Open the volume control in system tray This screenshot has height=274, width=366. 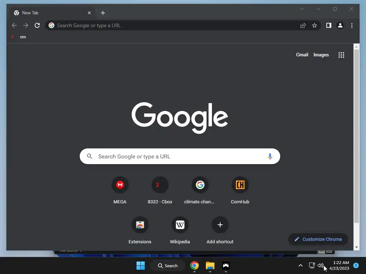(321, 265)
